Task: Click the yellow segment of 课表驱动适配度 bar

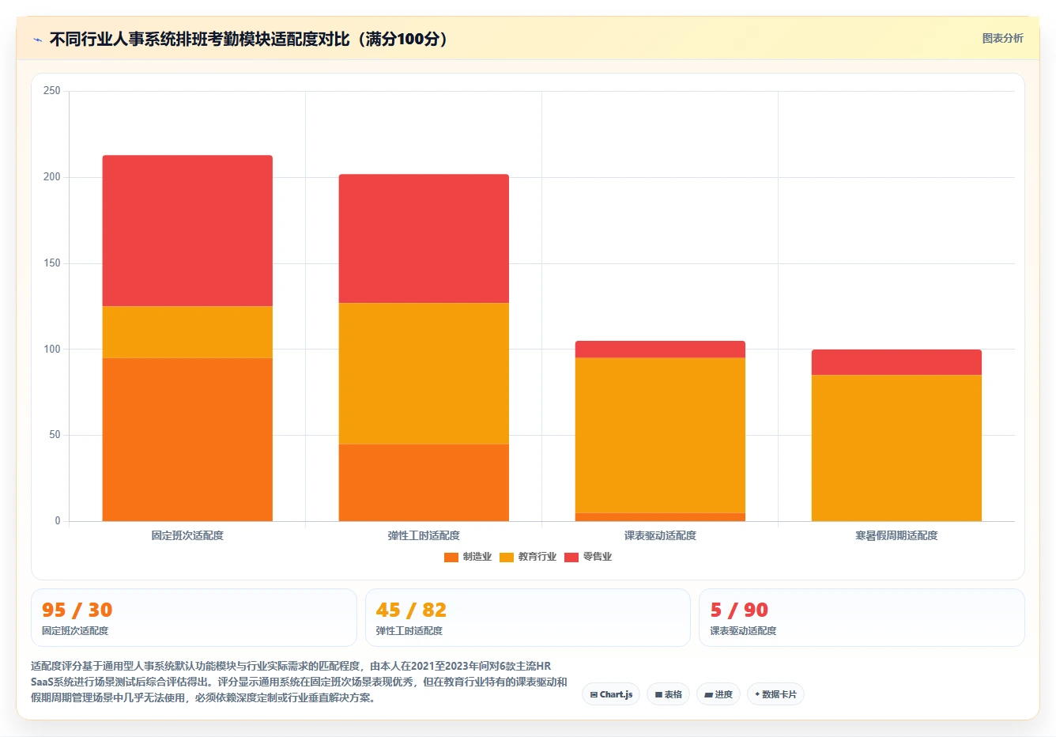Action: click(660, 436)
